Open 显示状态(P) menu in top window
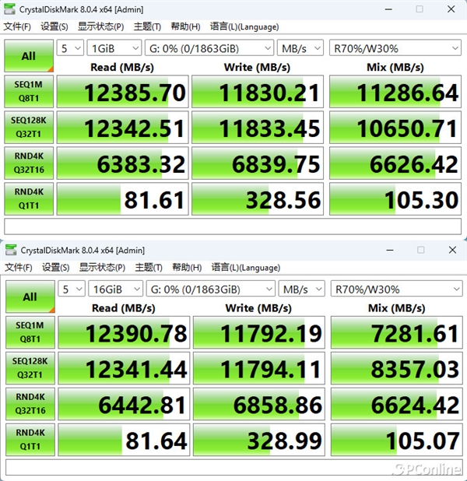Screen dimensions: 467x481 click(101, 26)
